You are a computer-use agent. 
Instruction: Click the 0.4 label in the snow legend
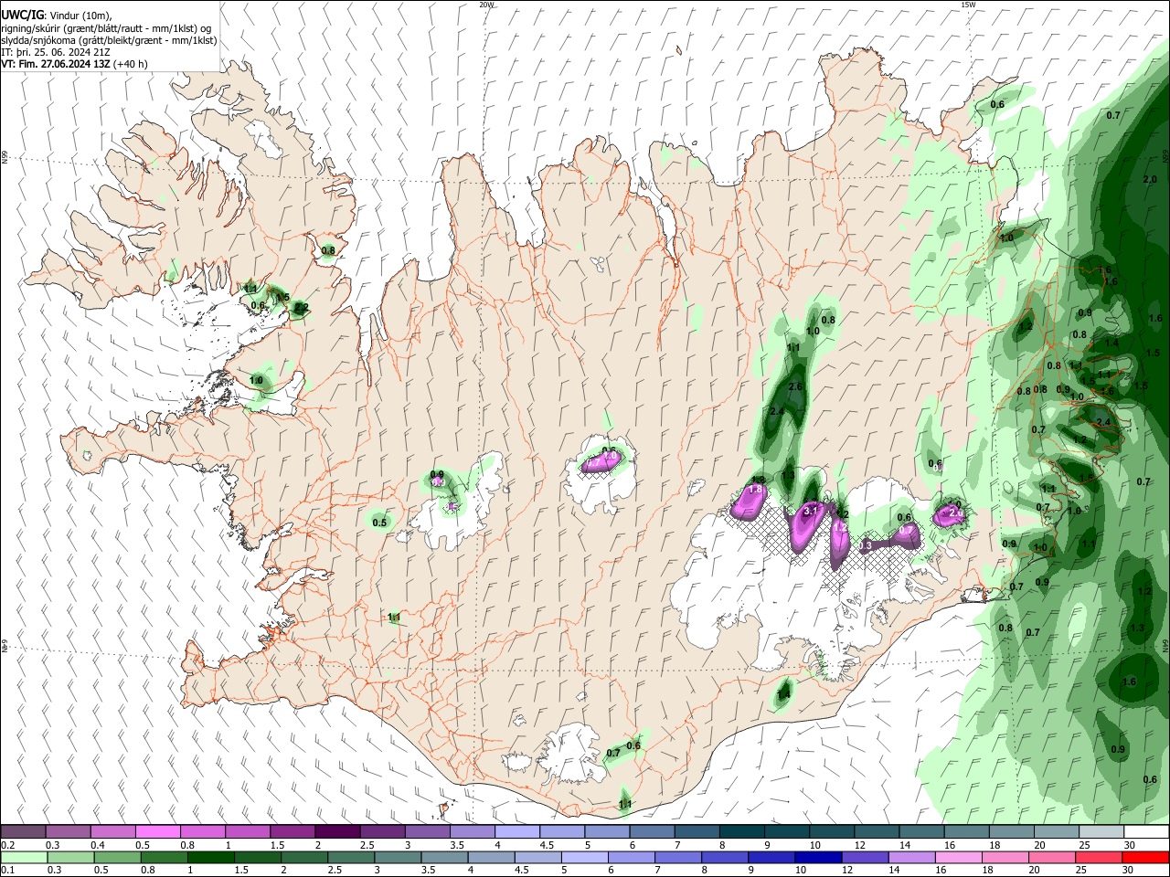98,845
